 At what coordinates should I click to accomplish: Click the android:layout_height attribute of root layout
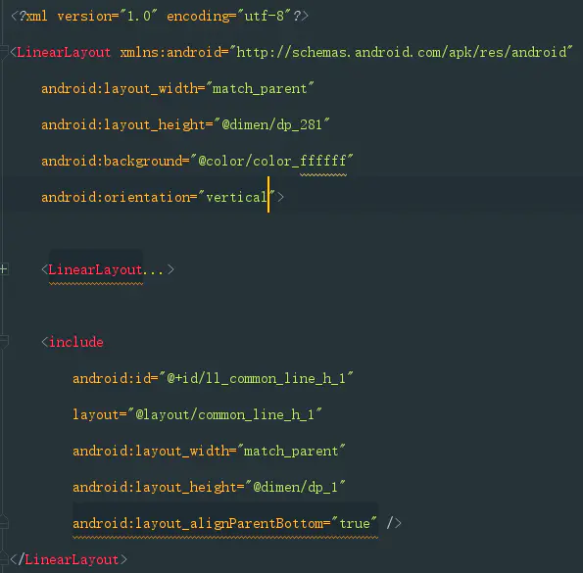point(122,124)
